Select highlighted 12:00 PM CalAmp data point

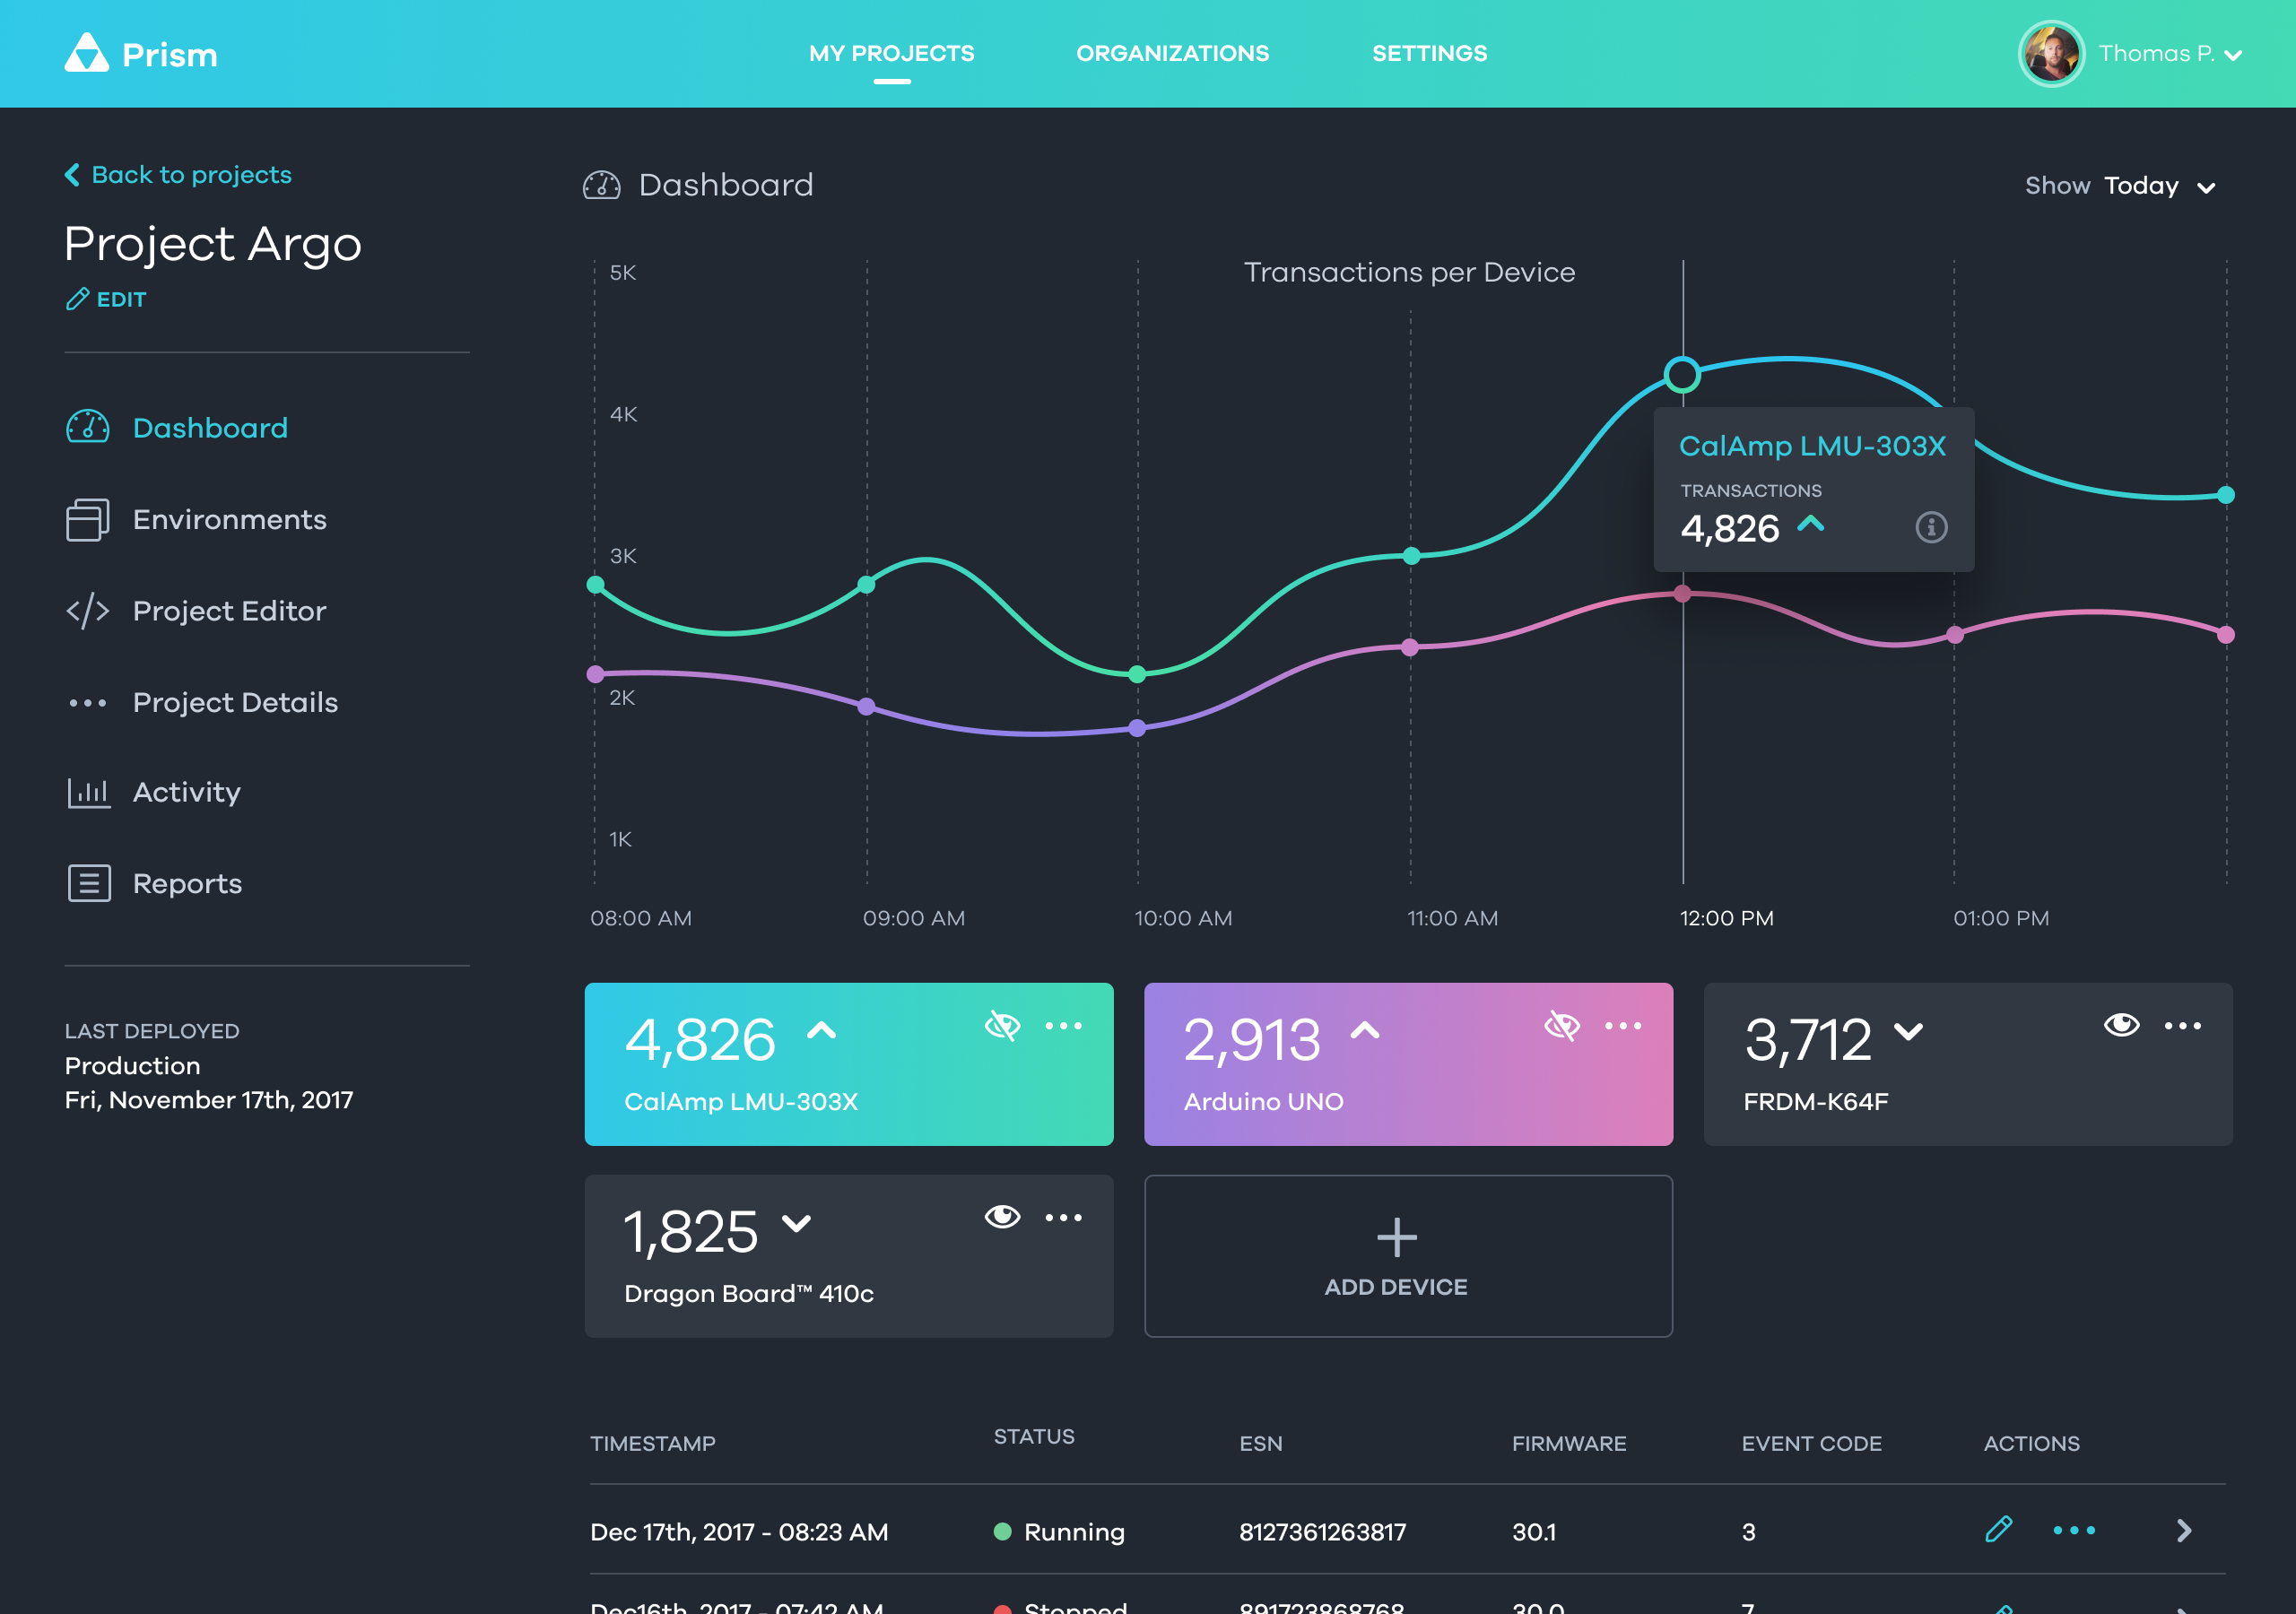click(1682, 375)
